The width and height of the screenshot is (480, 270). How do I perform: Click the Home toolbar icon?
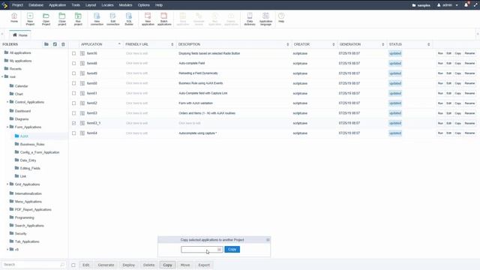tap(14, 18)
